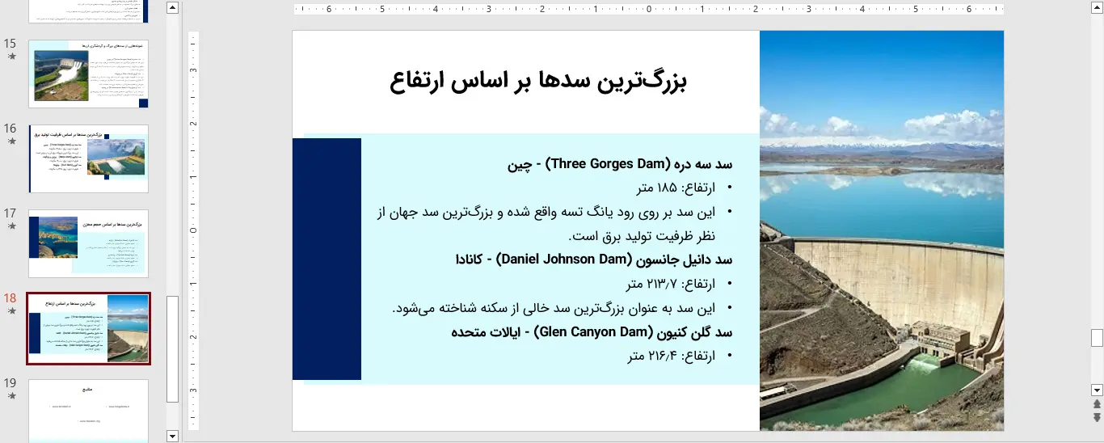Click the animation star icon under slide 18
The height and width of the screenshot is (443, 1104).
[x=11, y=311]
